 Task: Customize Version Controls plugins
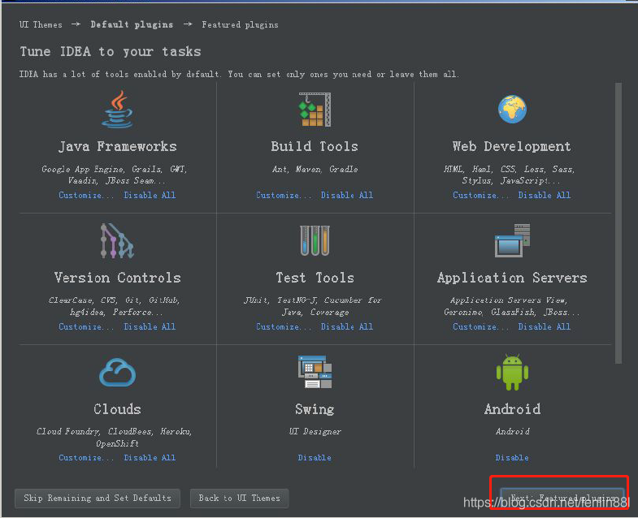point(86,326)
